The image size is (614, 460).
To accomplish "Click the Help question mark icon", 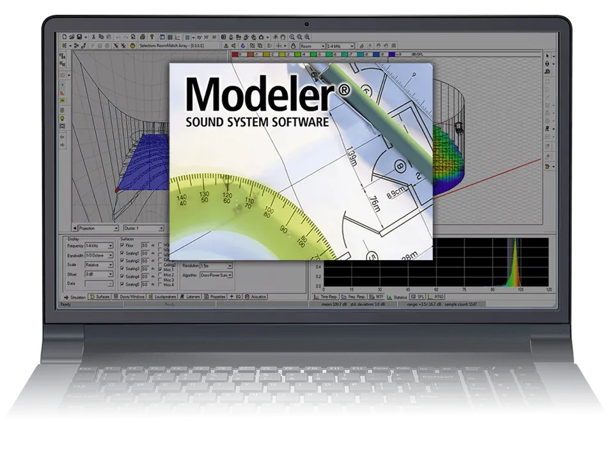I will [152, 37].
